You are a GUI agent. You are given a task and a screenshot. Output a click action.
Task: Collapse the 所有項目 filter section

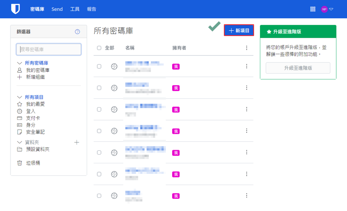(19, 97)
